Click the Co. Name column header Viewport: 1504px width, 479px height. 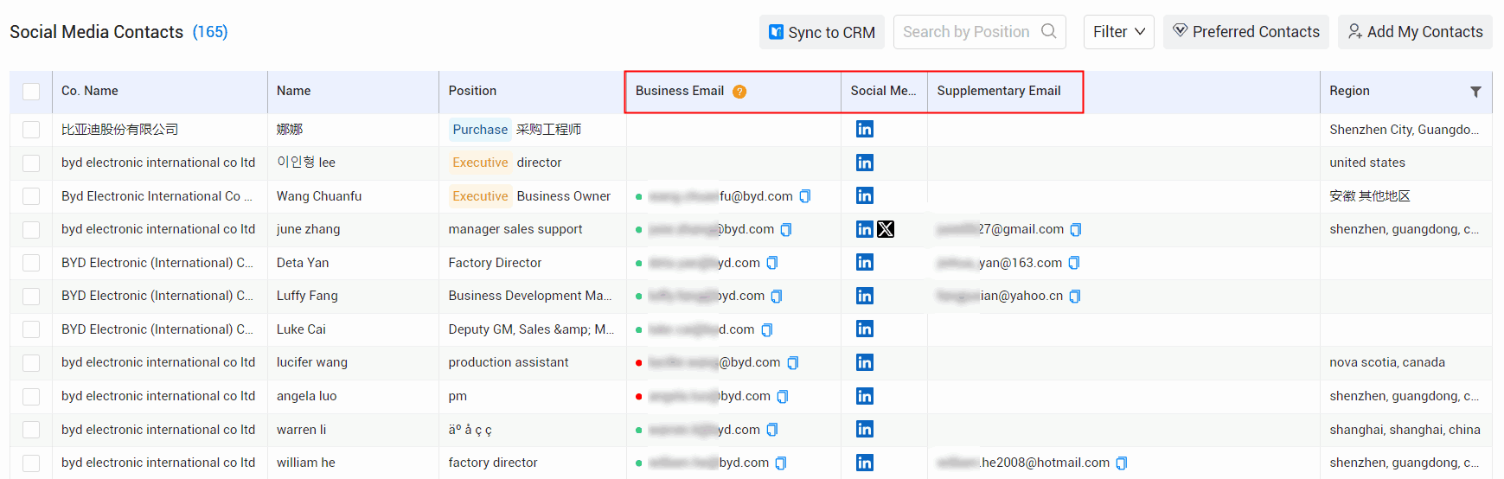90,91
